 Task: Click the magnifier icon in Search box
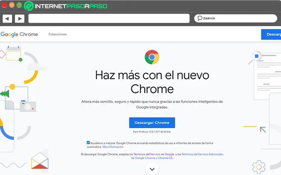pyautogui.click(x=200, y=18)
